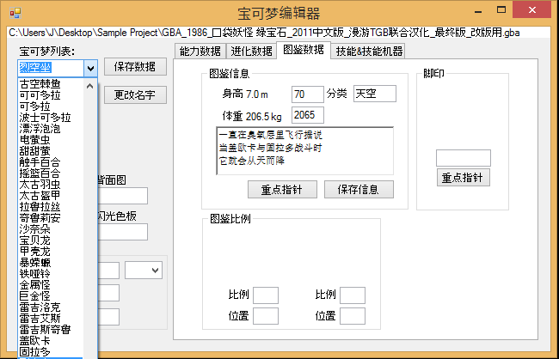Click the left 位置 input field
The image size is (559, 359).
click(x=266, y=316)
